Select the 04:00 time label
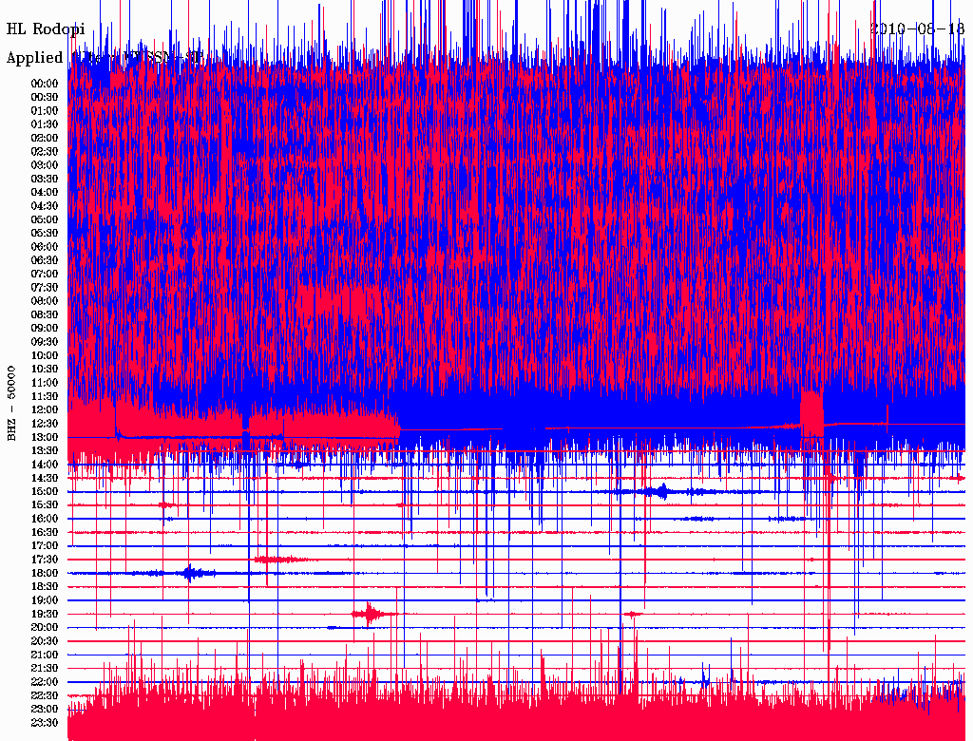This screenshot has width=973, height=741. pos(44,193)
